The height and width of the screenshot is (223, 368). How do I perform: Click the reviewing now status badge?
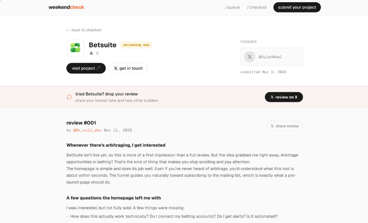(136, 45)
